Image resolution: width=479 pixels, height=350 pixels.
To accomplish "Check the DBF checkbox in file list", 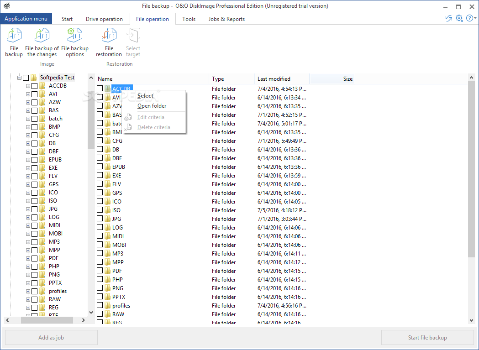I will point(100,158).
